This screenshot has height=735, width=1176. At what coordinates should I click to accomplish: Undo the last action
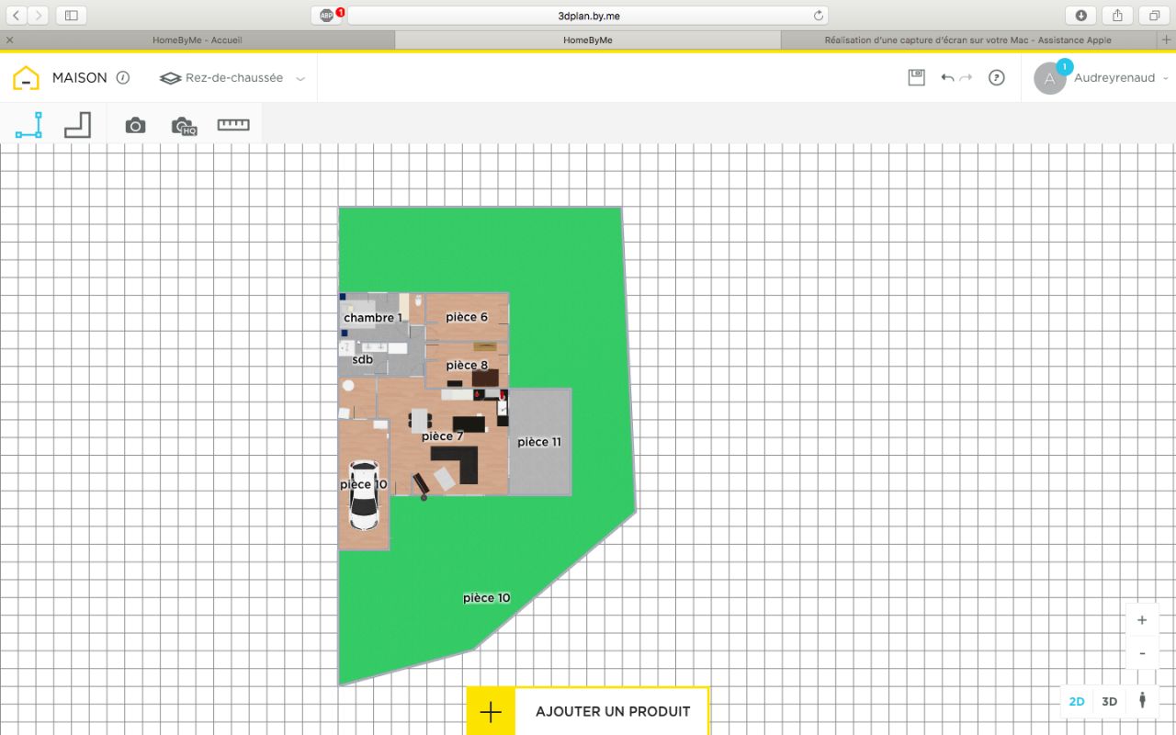[x=947, y=79]
